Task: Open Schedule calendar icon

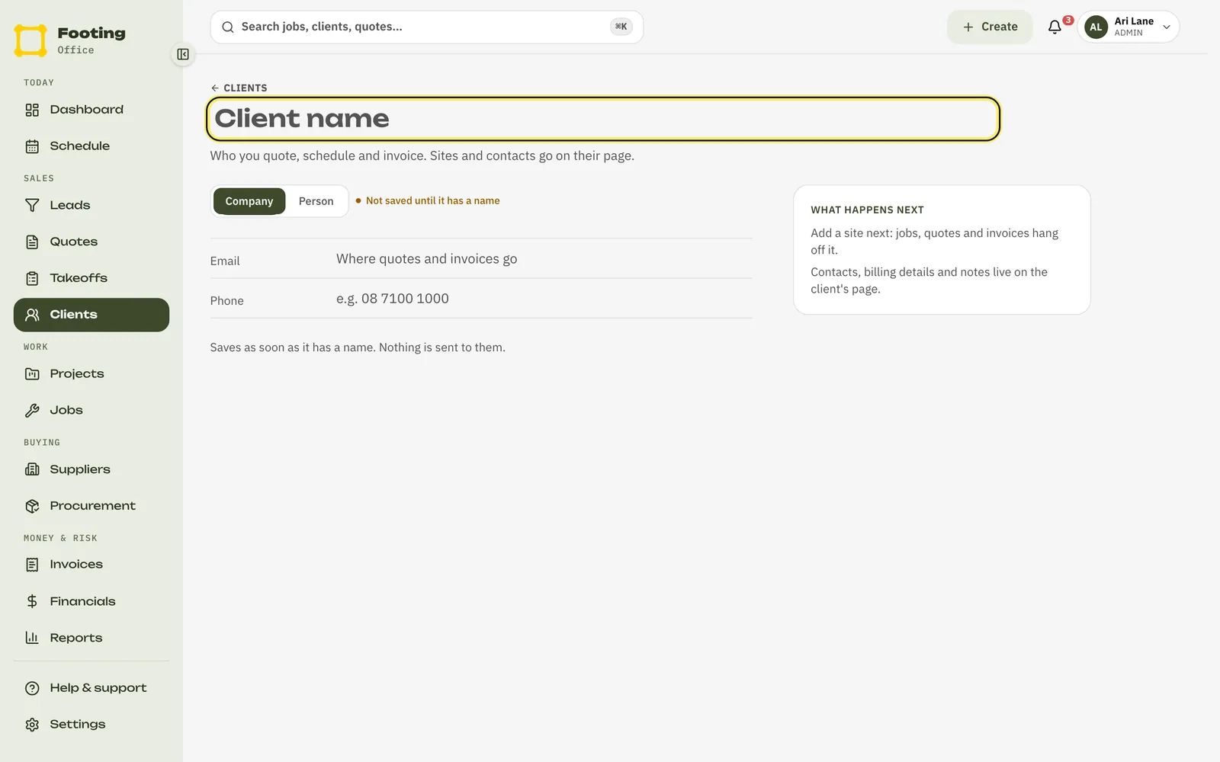Action: pyautogui.click(x=32, y=146)
